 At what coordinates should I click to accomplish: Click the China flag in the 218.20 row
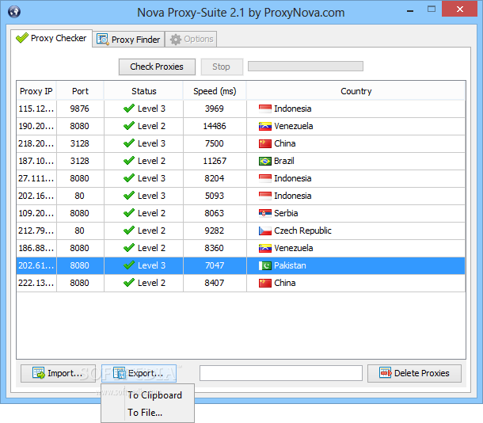(x=265, y=143)
